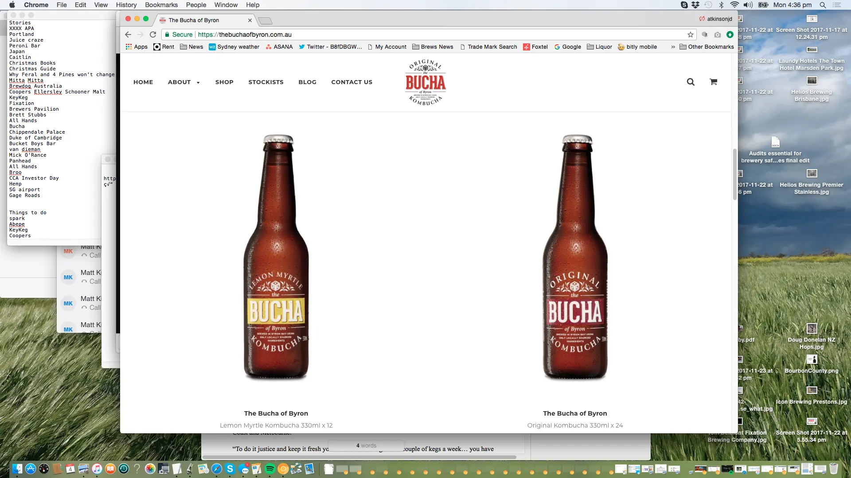Click the Chrome reload page icon
The height and width of the screenshot is (478, 851).
click(x=153, y=35)
